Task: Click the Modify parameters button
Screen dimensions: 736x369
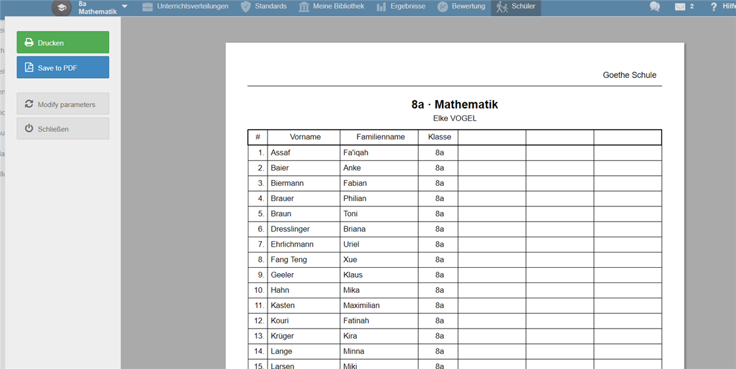Action: (63, 104)
